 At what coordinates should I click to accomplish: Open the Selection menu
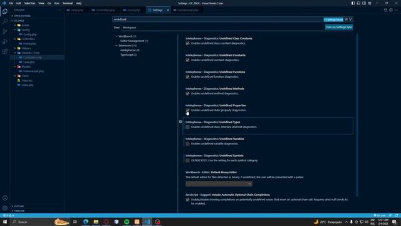(x=29, y=3)
